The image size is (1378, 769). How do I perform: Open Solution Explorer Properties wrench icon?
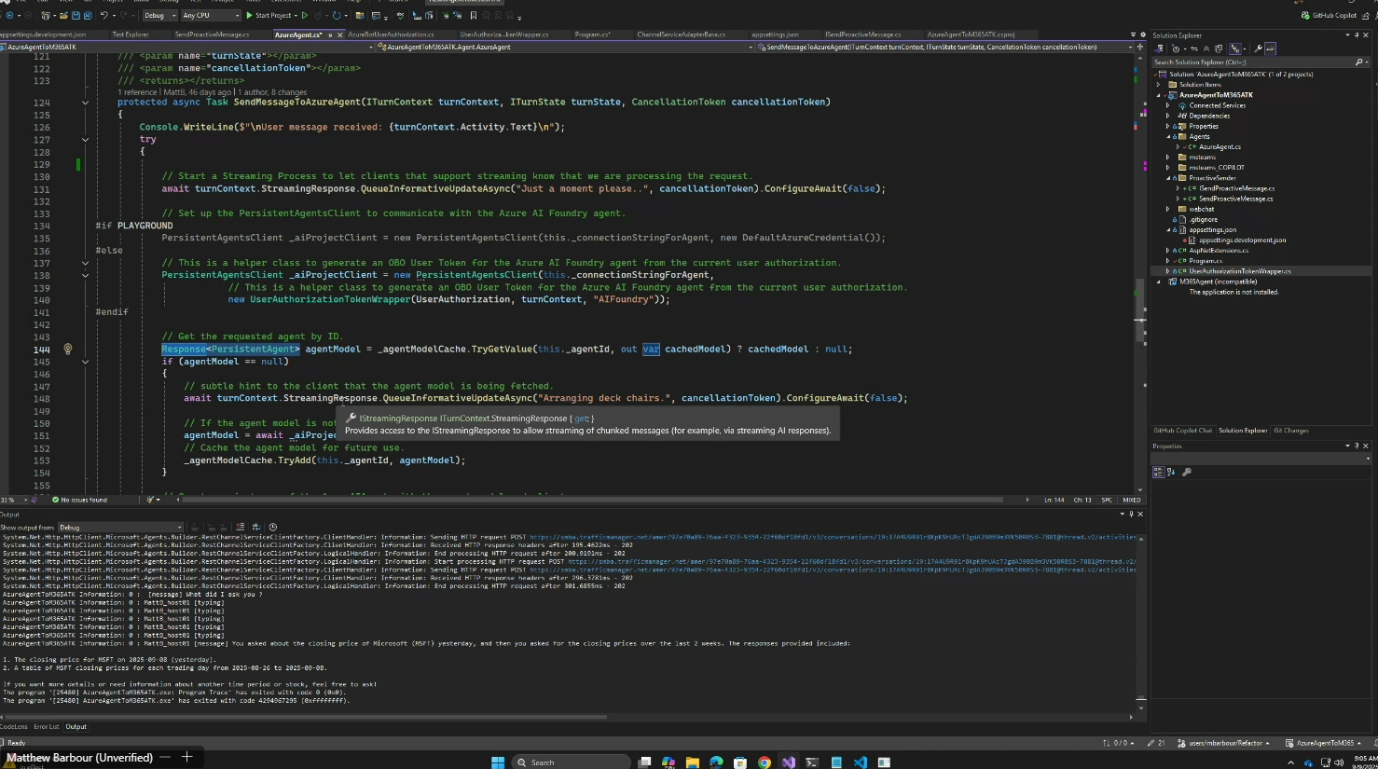point(1258,48)
